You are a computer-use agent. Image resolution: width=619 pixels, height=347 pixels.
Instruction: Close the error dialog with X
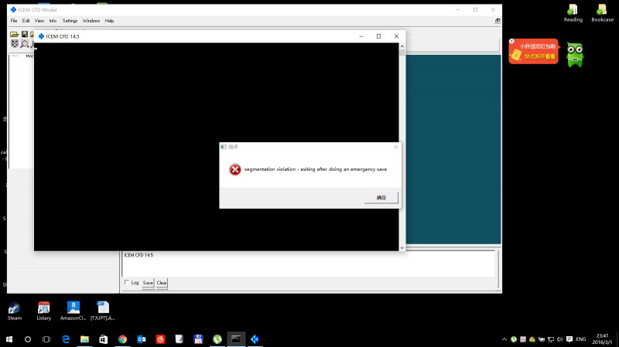[395, 147]
